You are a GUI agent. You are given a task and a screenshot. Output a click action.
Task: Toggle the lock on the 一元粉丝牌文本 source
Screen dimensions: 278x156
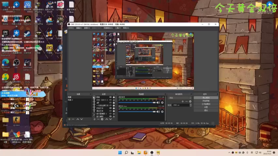tap(114, 105)
